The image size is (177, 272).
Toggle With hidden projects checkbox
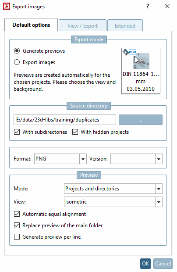(x=75, y=132)
